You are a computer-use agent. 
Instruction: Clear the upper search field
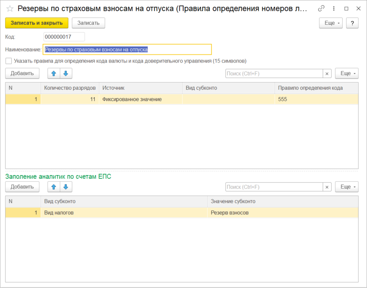pyautogui.click(x=327, y=74)
